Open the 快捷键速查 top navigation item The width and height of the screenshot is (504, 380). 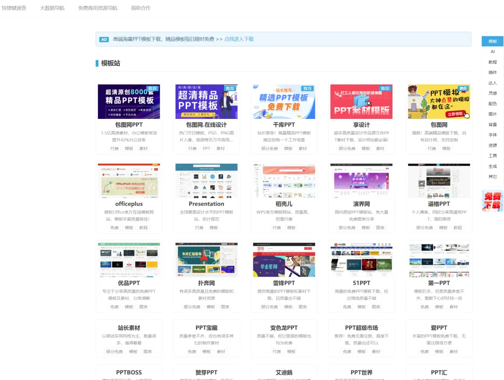[x=14, y=8]
